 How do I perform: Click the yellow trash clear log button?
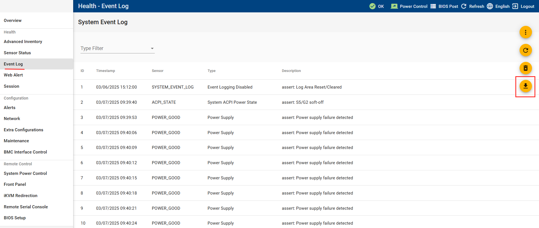point(525,68)
